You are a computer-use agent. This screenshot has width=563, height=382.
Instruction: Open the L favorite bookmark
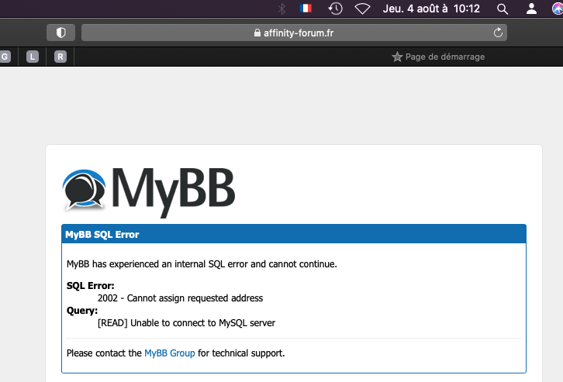coord(33,57)
